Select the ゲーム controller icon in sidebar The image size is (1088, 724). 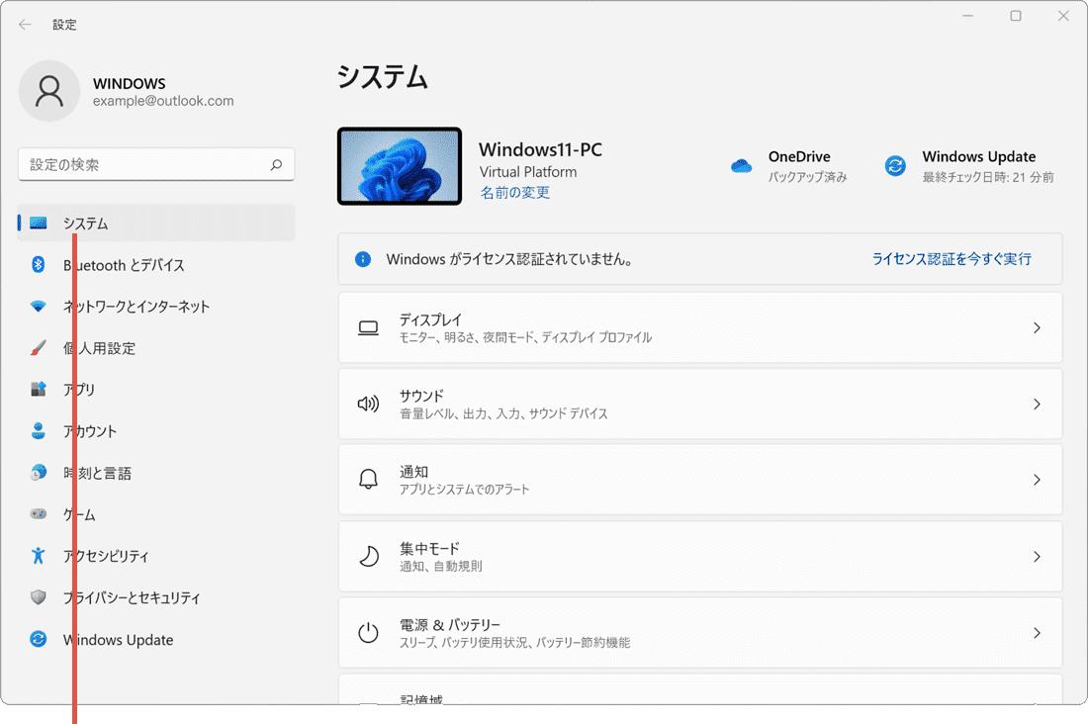tap(38, 514)
